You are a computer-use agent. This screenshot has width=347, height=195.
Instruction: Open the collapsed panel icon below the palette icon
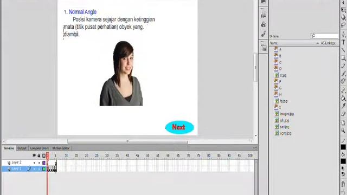264,34
